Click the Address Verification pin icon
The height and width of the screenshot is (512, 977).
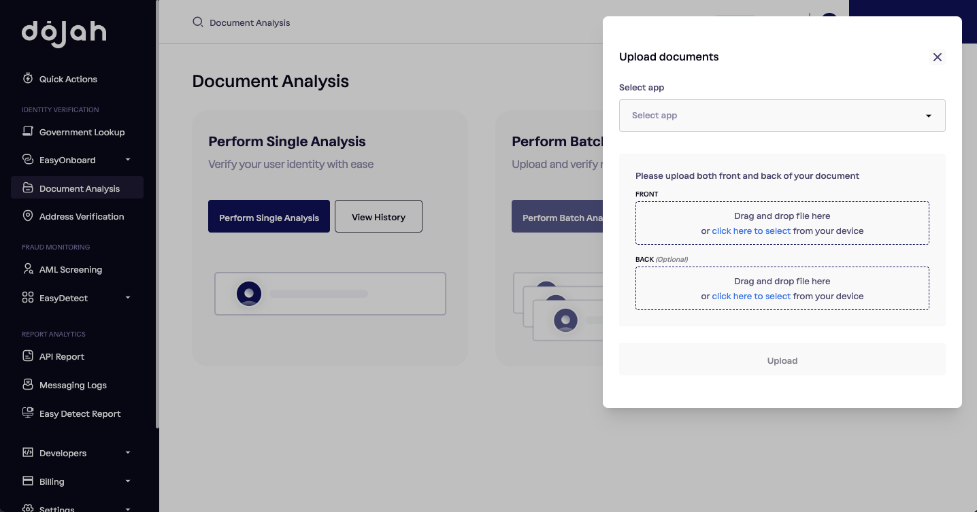[x=28, y=216]
